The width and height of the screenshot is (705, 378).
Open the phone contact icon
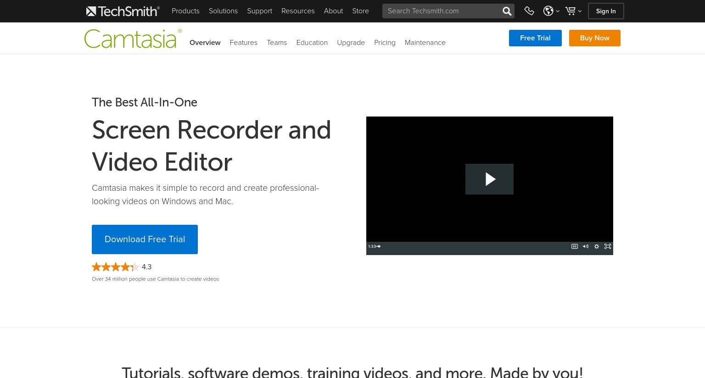click(529, 11)
